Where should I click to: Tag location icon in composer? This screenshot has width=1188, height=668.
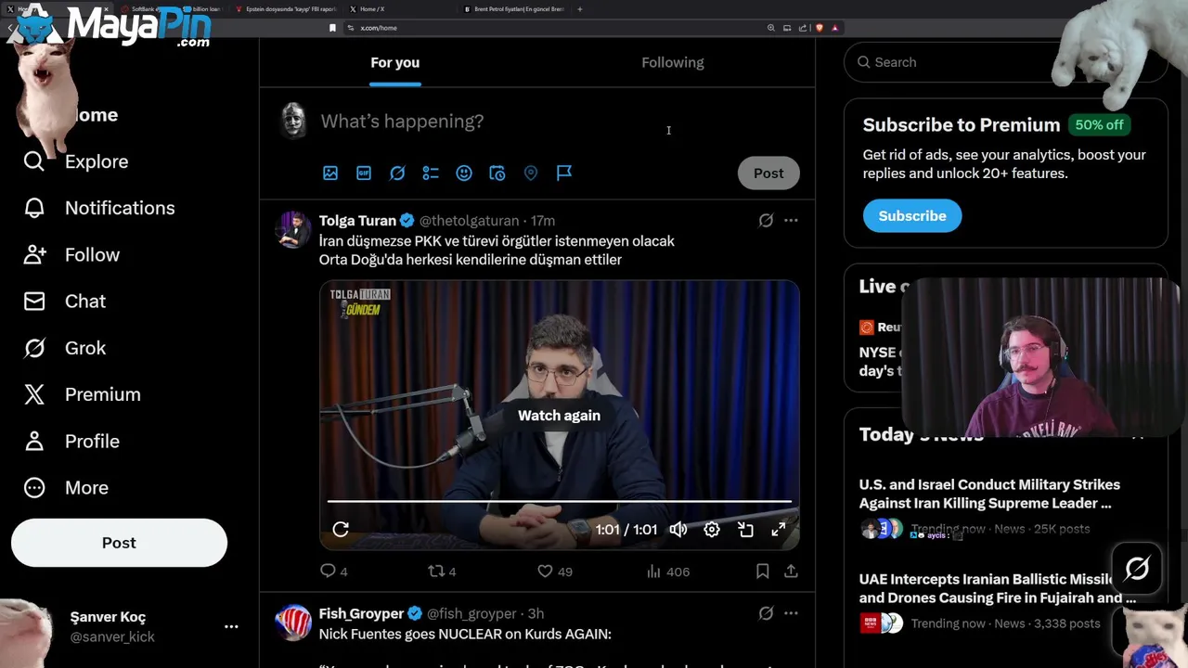point(531,173)
